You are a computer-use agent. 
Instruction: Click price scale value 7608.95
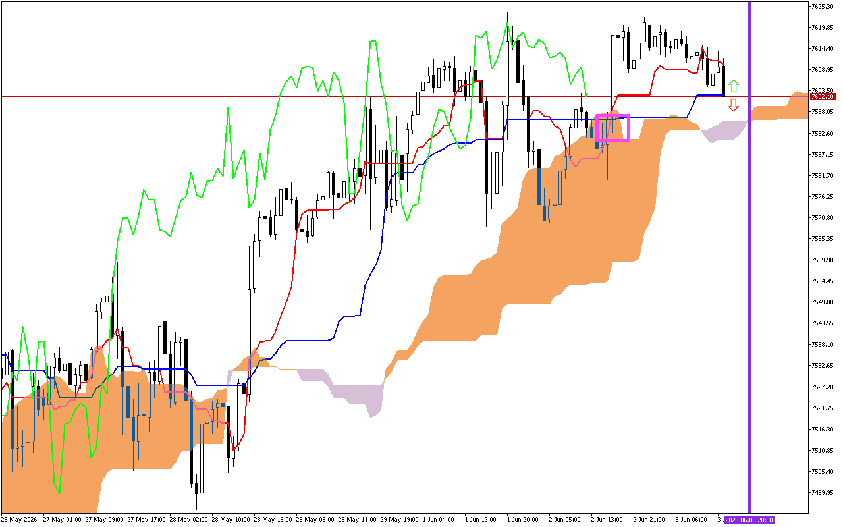(x=822, y=69)
